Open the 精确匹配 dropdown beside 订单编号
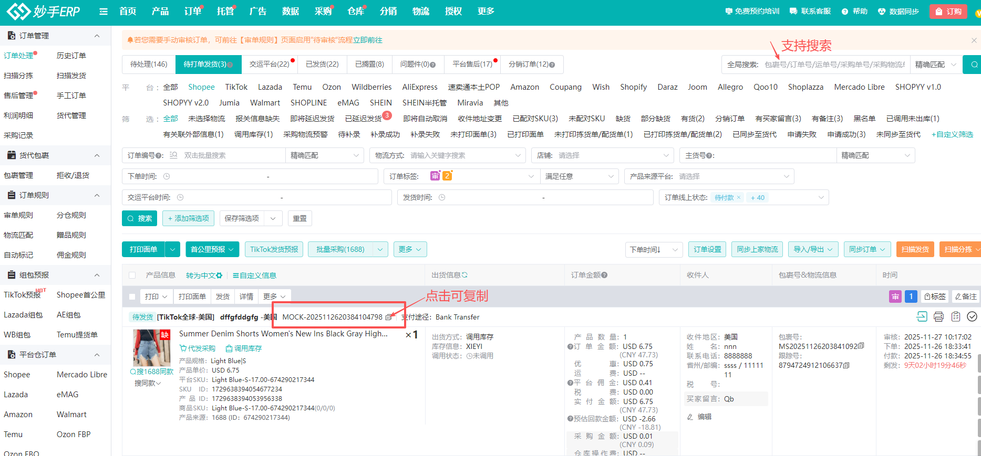This screenshot has width=981, height=456. coord(325,155)
